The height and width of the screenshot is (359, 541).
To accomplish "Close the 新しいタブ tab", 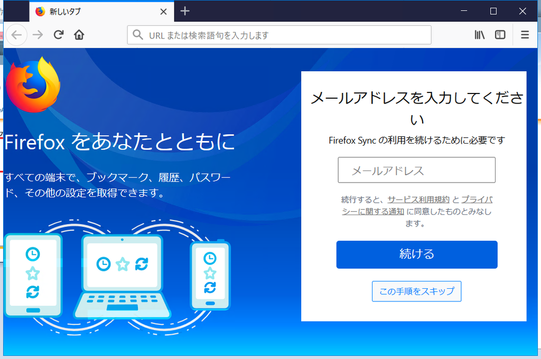I will (164, 12).
